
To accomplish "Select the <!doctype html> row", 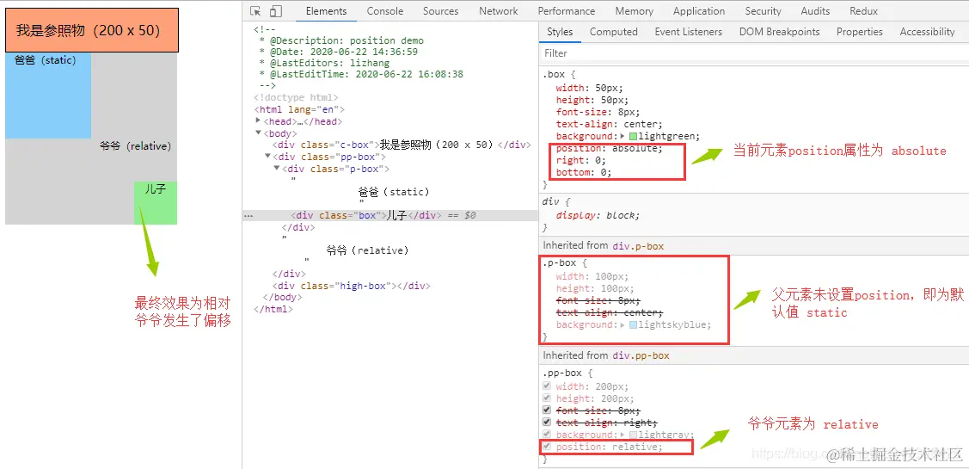I will tap(296, 98).
